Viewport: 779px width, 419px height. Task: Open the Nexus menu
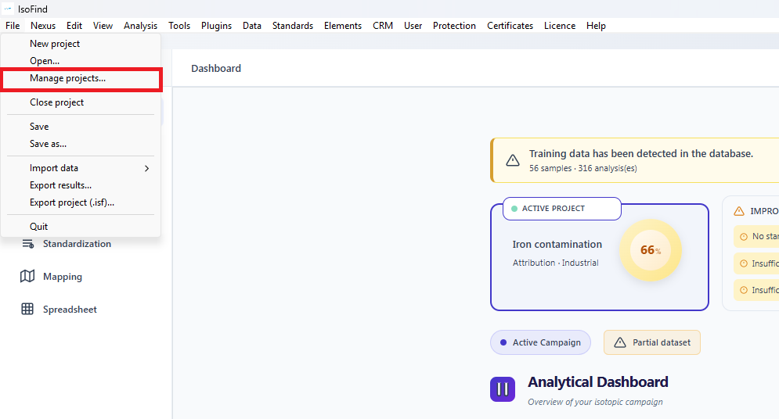43,26
